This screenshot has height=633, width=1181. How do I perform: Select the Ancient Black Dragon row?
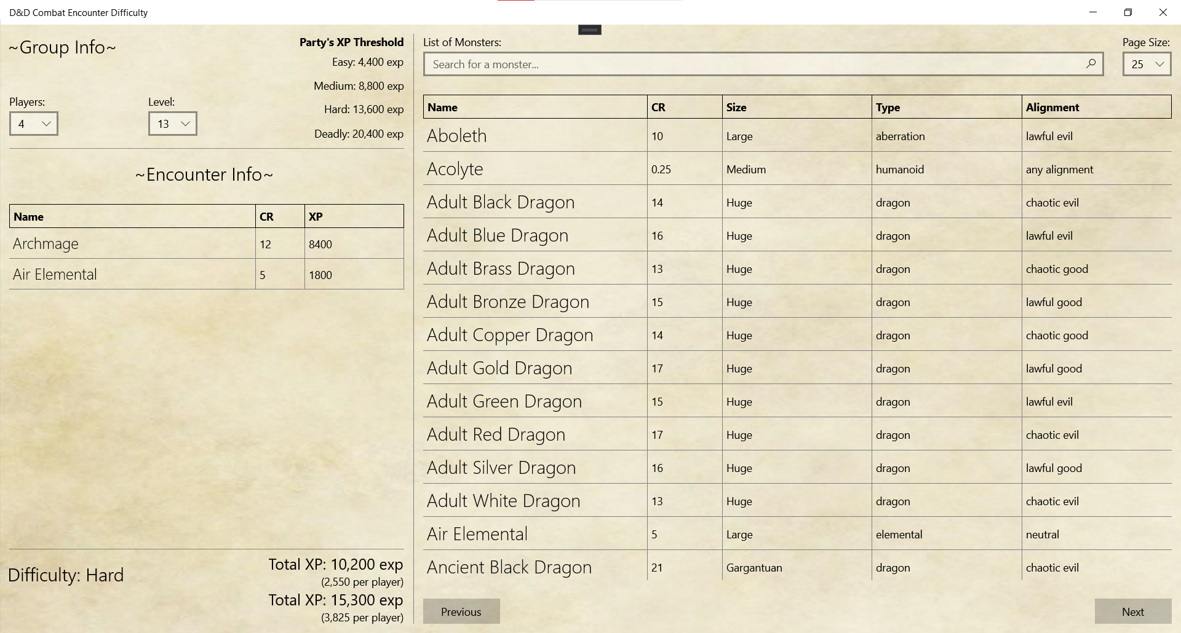pyautogui.click(x=509, y=567)
